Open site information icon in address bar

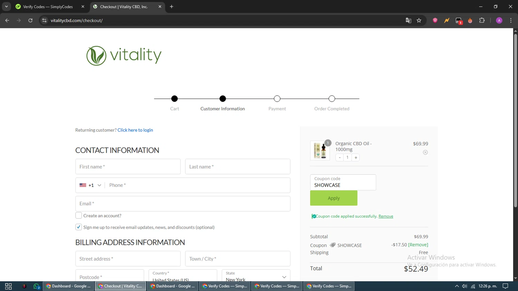[x=44, y=20]
